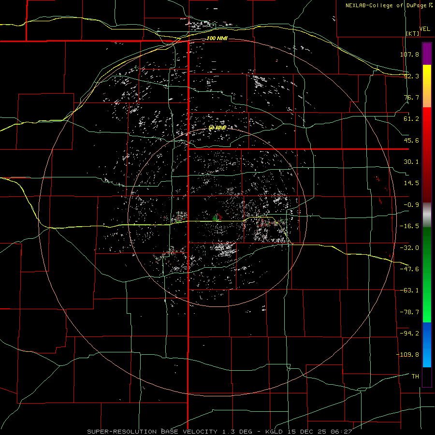Select the 45.6 value on velocity scale
This screenshot has height=435, width=435.
[x=411, y=140]
